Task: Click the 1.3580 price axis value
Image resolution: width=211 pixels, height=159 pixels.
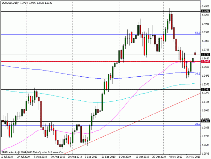Action: click(x=206, y=67)
